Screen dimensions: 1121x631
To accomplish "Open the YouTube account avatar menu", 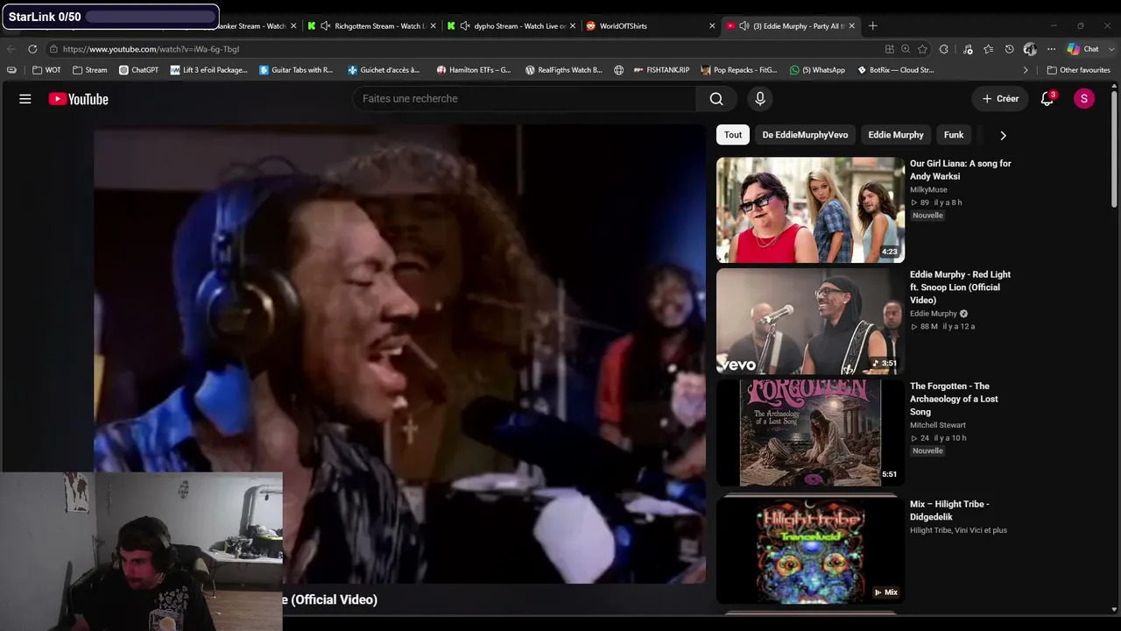I will (1084, 99).
